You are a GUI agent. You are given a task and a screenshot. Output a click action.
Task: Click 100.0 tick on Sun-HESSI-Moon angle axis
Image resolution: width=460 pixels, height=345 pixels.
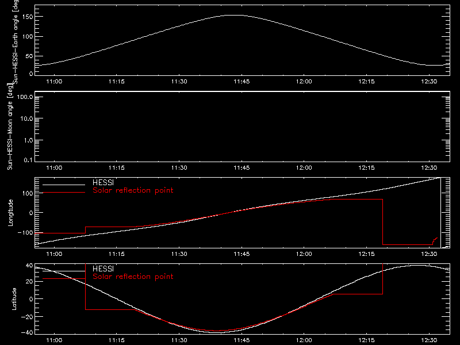pos(25,97)
